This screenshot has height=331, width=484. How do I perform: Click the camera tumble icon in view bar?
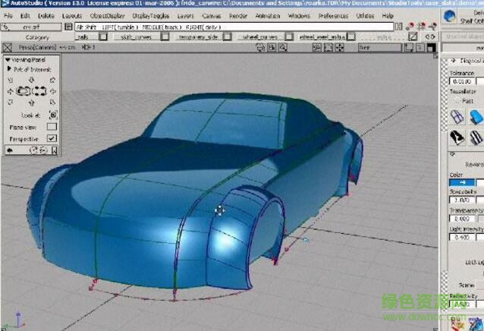point(261,47)
